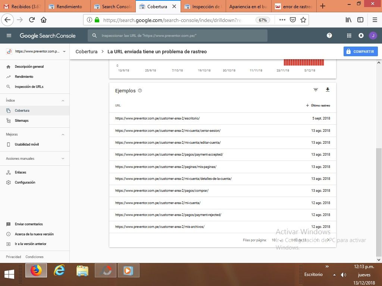Close the Cobertura browser tab
The height and width of the screenshot is (286, 382).
point(174,6)
